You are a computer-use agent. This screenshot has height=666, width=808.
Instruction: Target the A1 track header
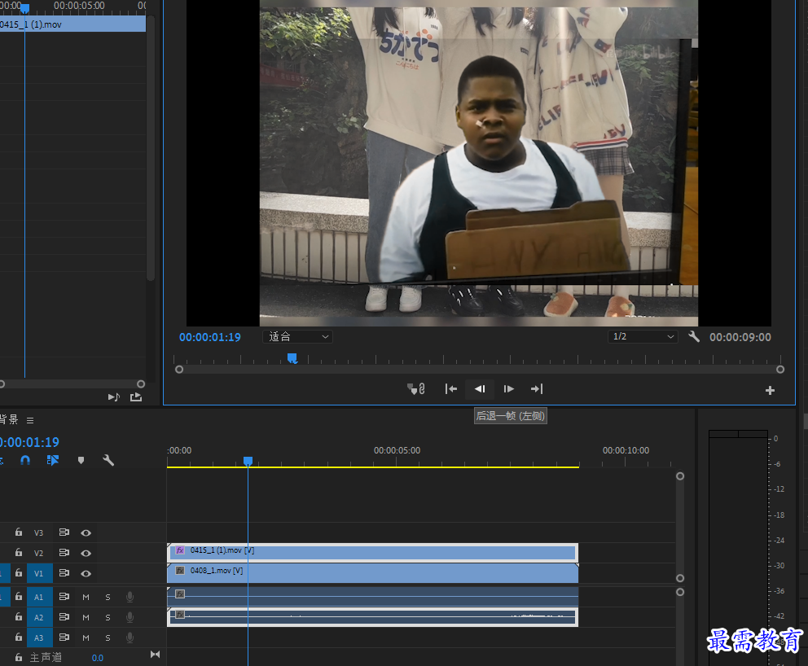[x=39, y=597]
